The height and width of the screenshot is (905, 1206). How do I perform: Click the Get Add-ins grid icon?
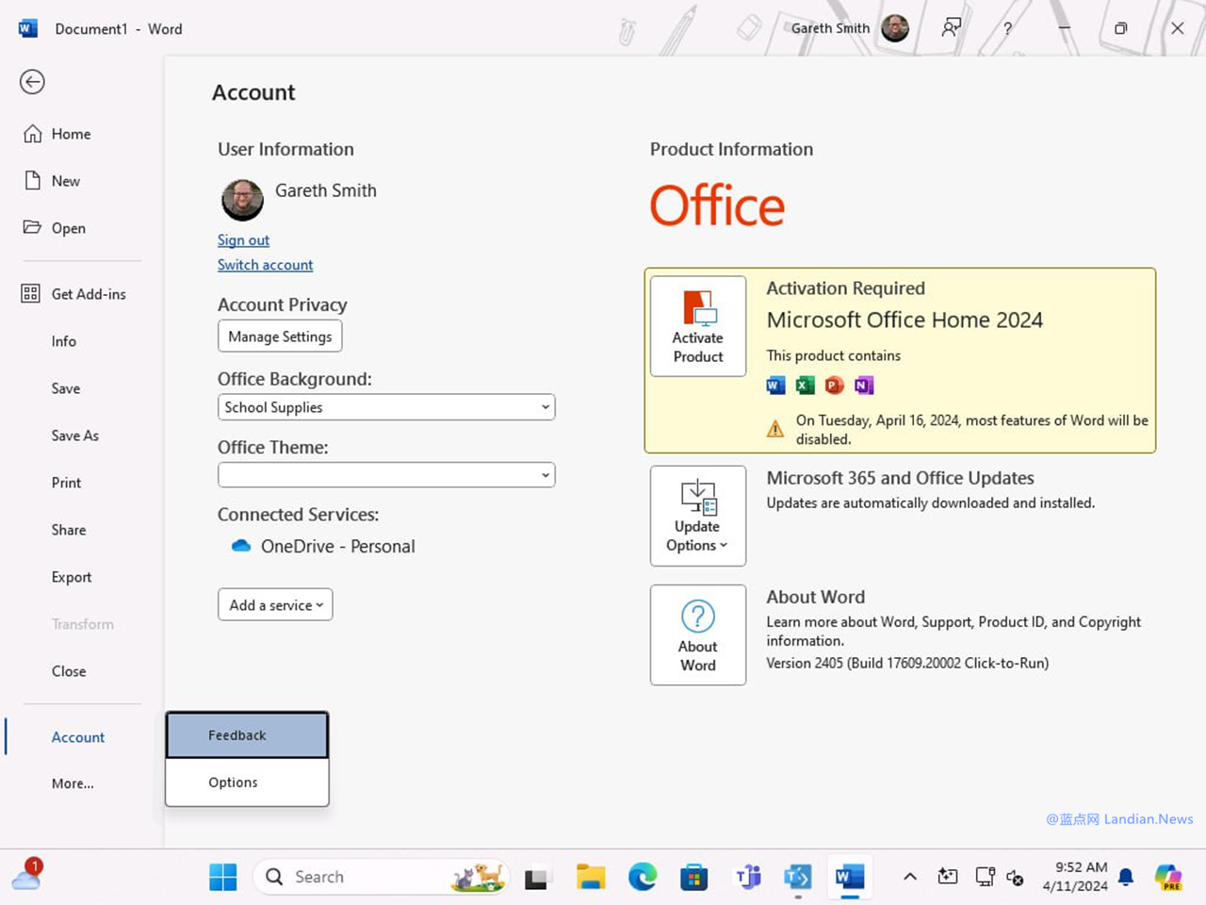click(31, 294)
